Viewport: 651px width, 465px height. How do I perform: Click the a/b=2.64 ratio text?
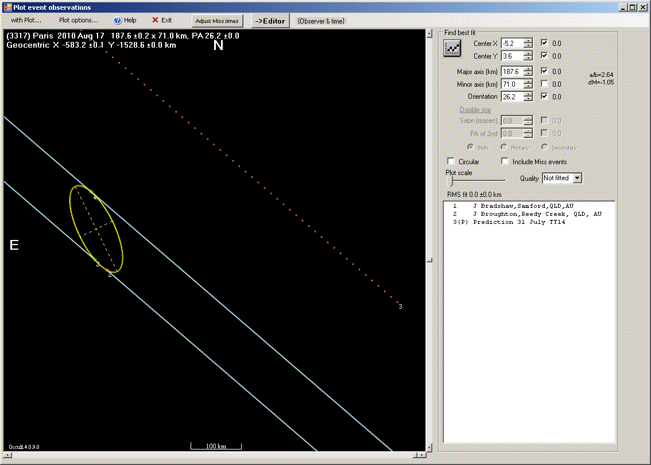coord(601,75)
